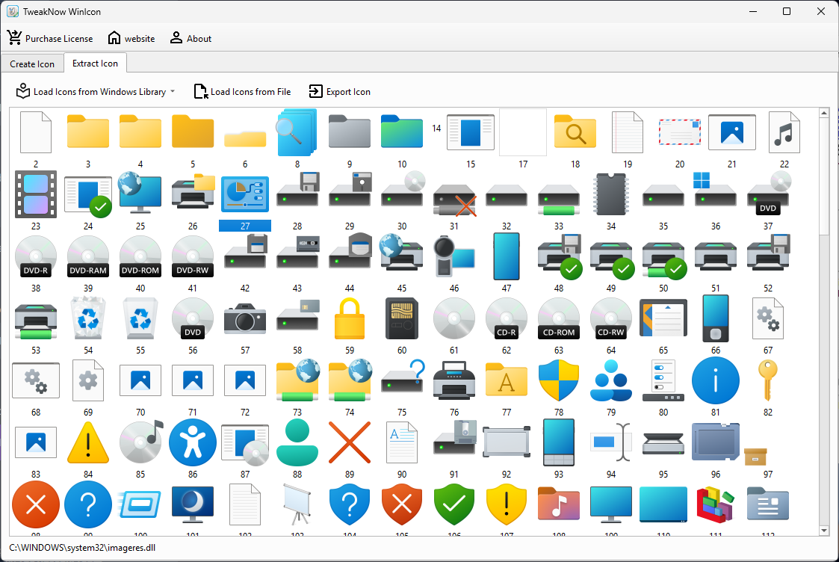Click the red error circle icon
The width and height of the screenshot is (839, 562).
36,504
